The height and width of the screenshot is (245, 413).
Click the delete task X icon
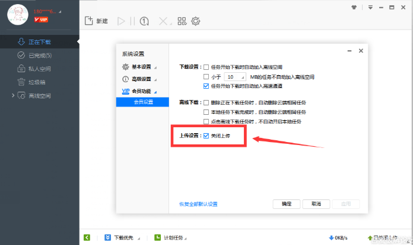tap(163, 21)
